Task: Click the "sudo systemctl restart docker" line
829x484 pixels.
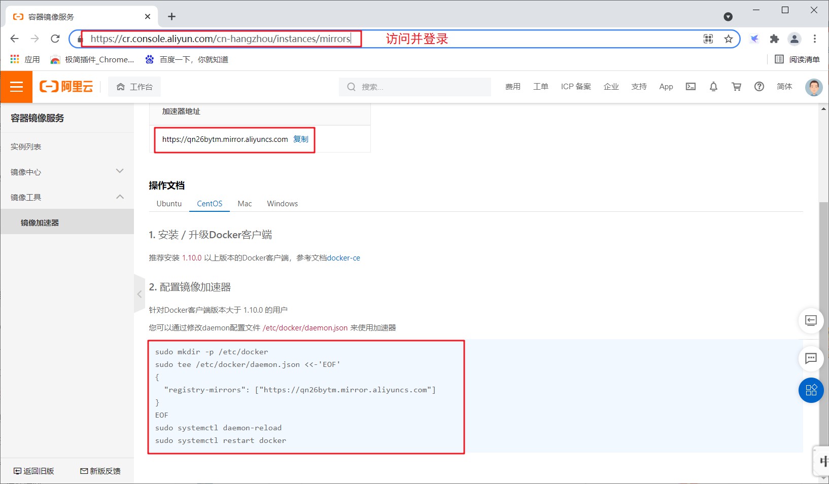Action: [x=221, y=440]
